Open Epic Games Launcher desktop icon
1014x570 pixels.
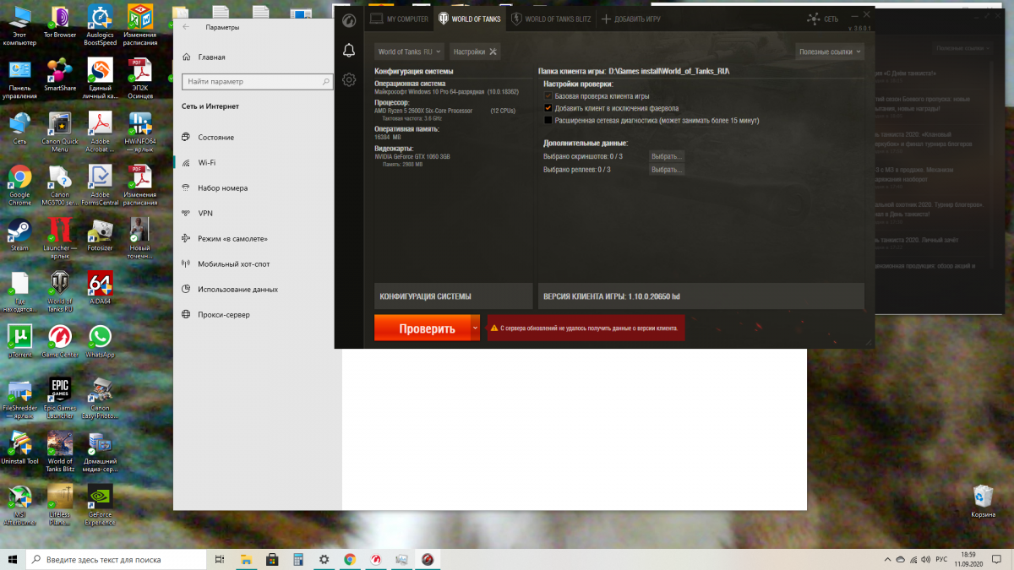coord(60,398)
